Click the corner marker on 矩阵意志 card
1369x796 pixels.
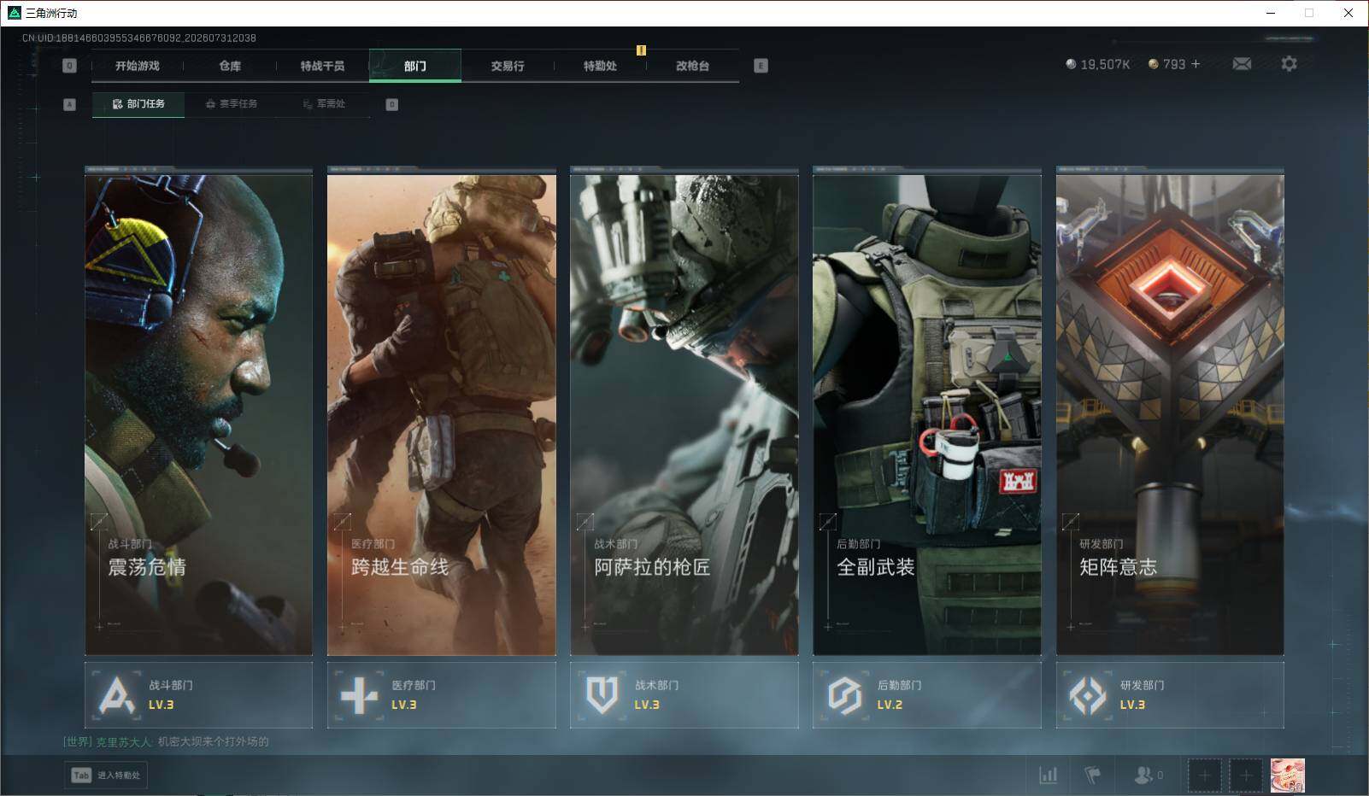1070,521
